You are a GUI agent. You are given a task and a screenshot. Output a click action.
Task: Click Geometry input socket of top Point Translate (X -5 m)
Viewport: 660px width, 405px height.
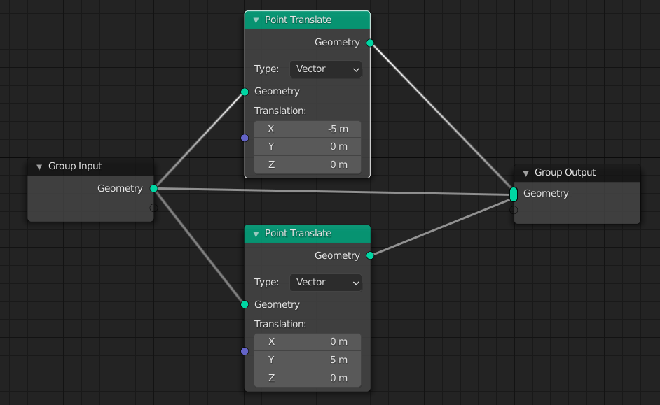click(245, 92)
